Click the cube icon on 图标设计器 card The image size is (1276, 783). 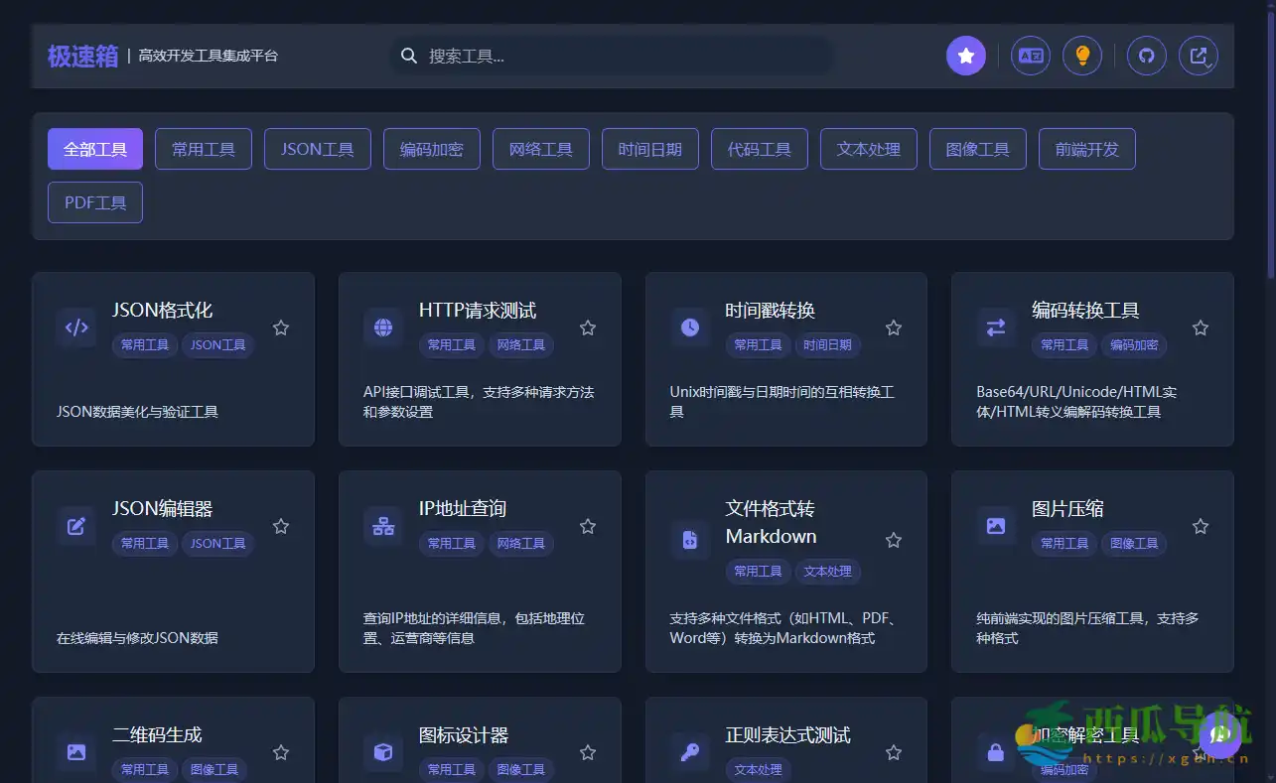[x=383, y=753]
